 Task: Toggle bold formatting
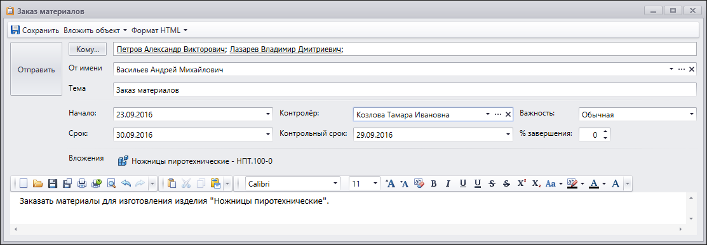[434, 183]
